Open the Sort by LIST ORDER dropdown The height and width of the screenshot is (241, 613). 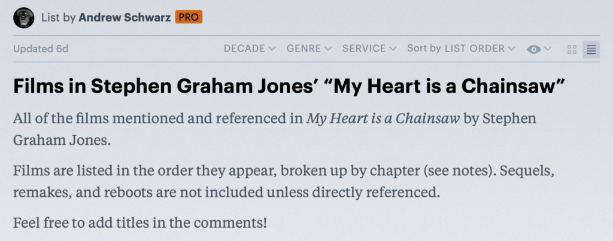(460, 49)
